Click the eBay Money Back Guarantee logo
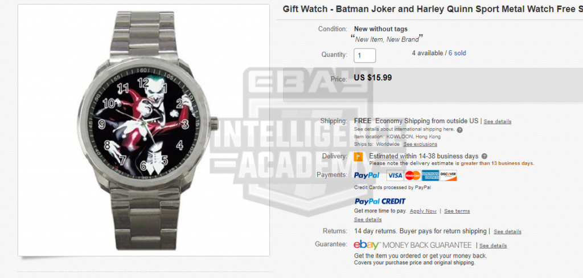Screen dimensions: 583x278 pyautogui.click(x=413, y=246)
